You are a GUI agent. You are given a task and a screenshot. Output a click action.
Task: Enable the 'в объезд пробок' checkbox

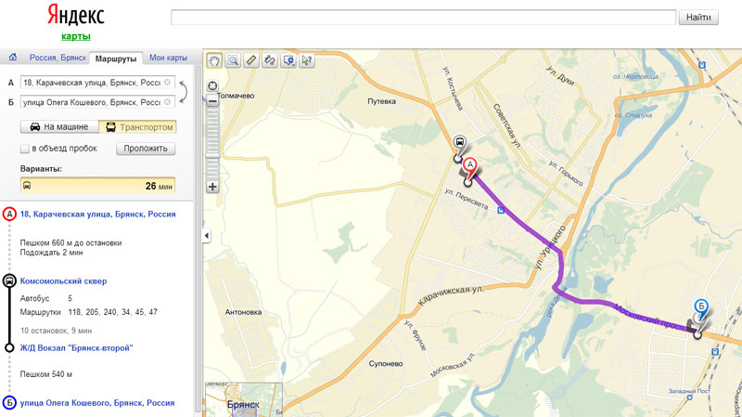click(x=25, y=149)
